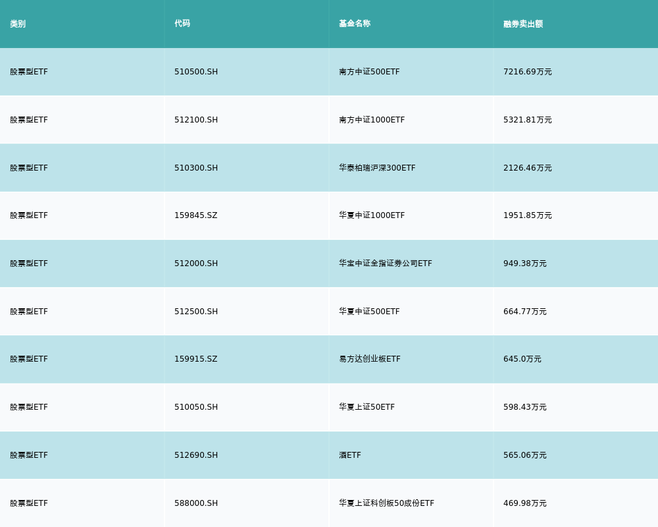This screenshot has width=658, height=527.
Task: Select amount 5321.81万元
Action: coord(528,120)
